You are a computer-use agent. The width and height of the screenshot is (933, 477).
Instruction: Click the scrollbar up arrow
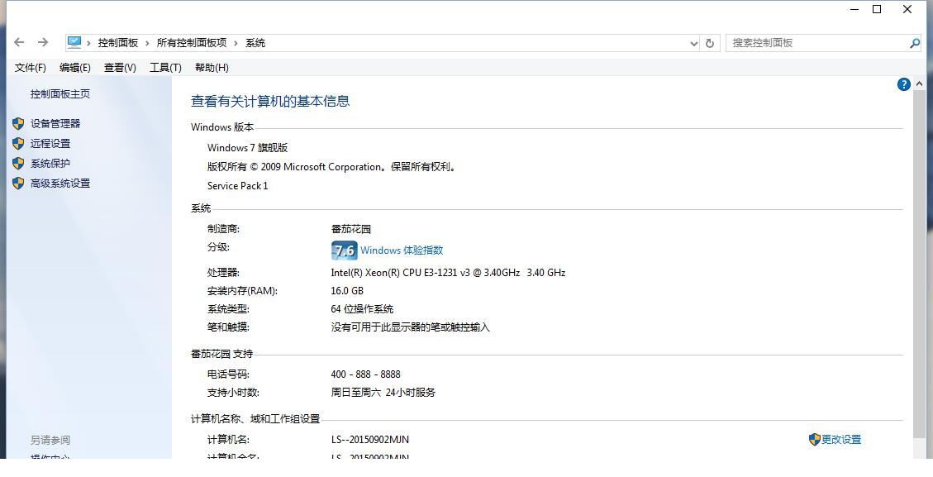[919, 84]
